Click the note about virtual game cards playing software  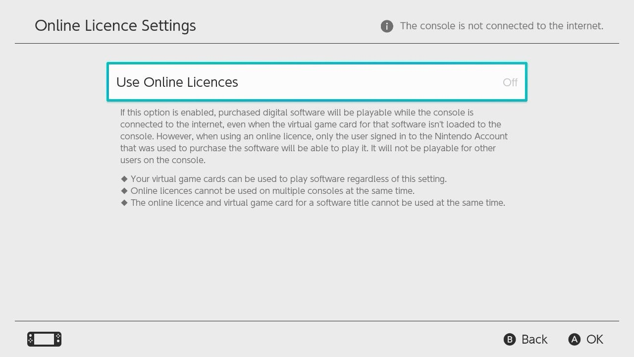tap(288, 179)
